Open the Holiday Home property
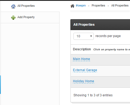The width and height of the screenshot is (130, 105). pyautogui.click(x=83, y=81)
